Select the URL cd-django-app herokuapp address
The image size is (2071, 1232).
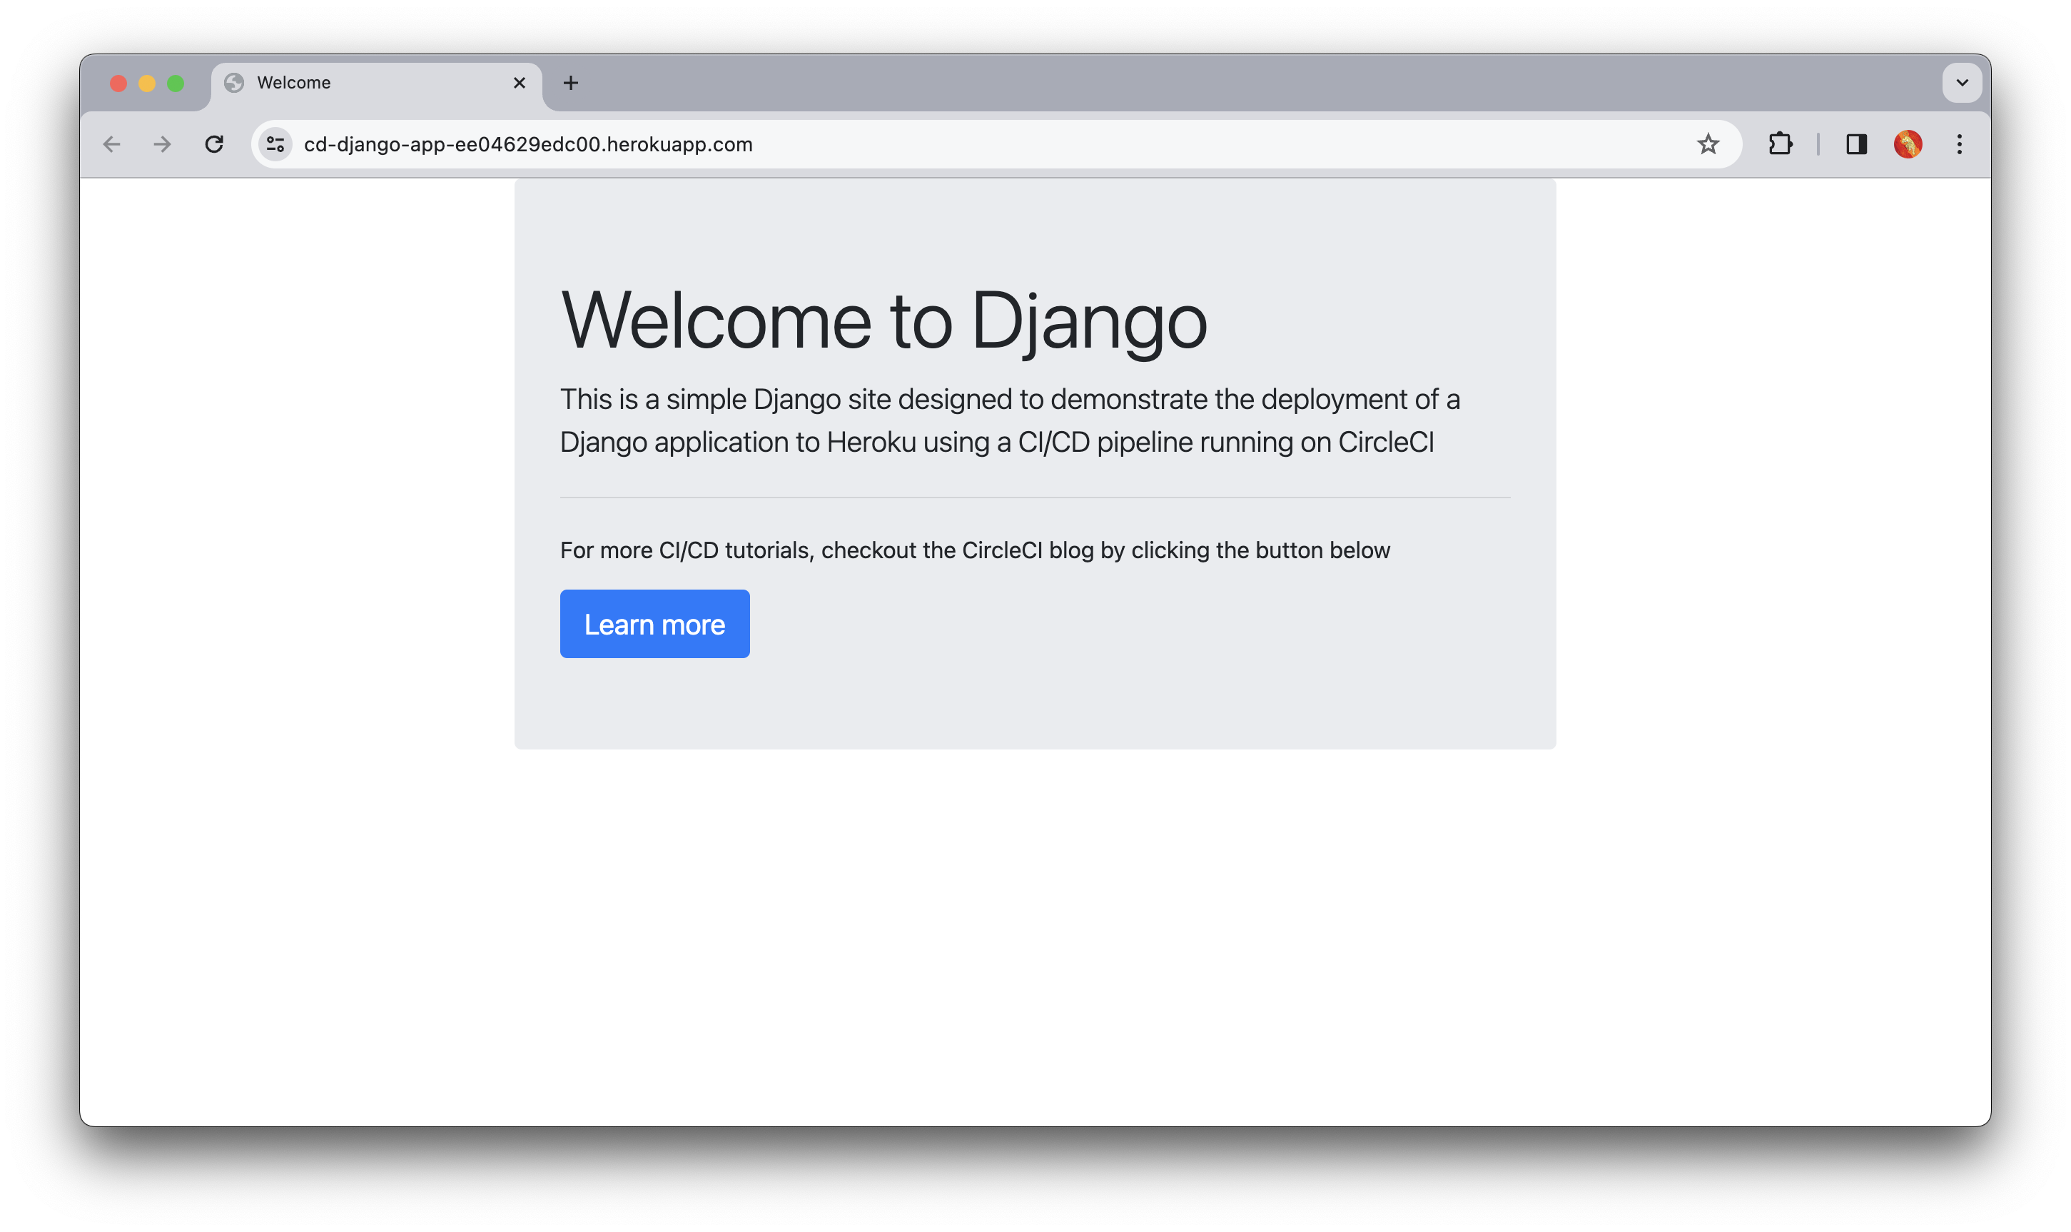(528, 143)
